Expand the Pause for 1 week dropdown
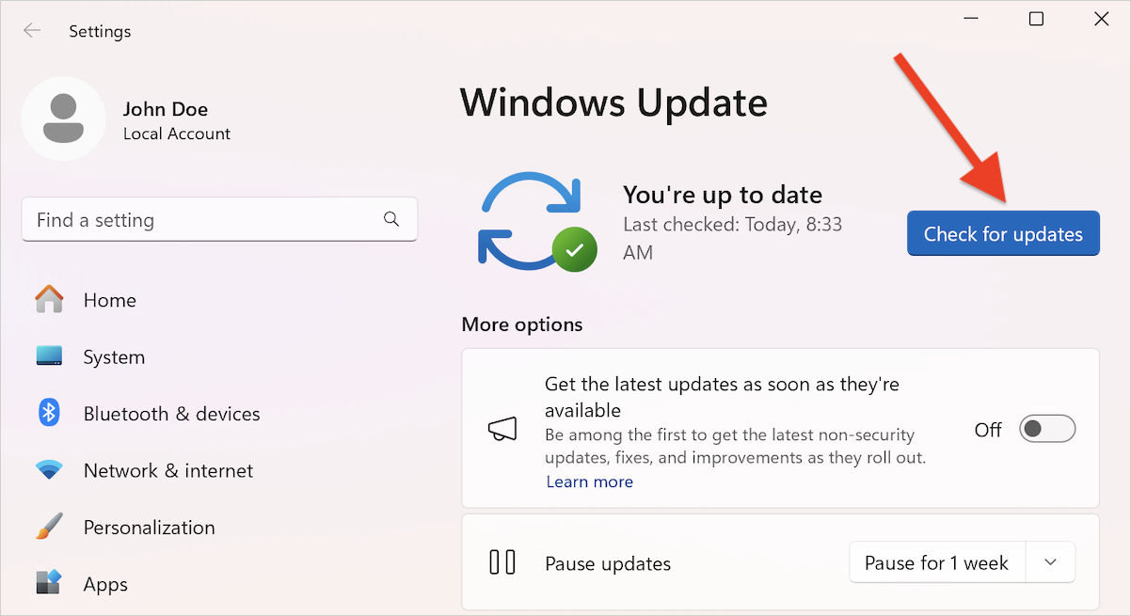This screenshot has height=616, width=1131. (x=937, y=561)
